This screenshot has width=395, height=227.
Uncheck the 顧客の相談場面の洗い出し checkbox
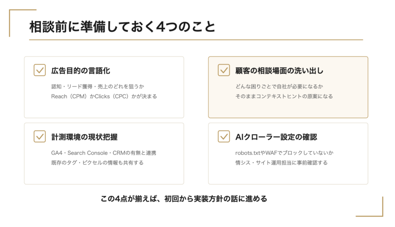pos(224,70)
